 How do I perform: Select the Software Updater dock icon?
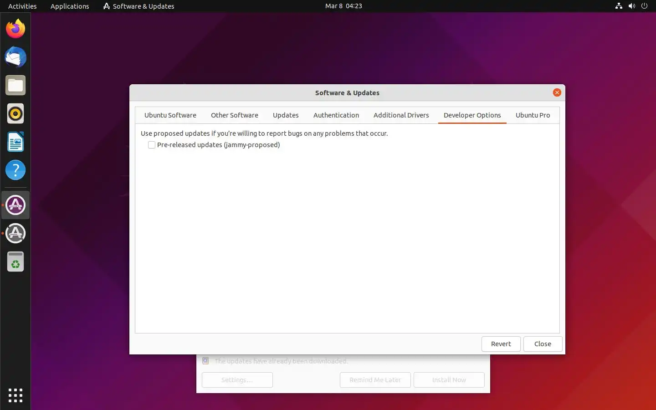click(x=15, y=233)
